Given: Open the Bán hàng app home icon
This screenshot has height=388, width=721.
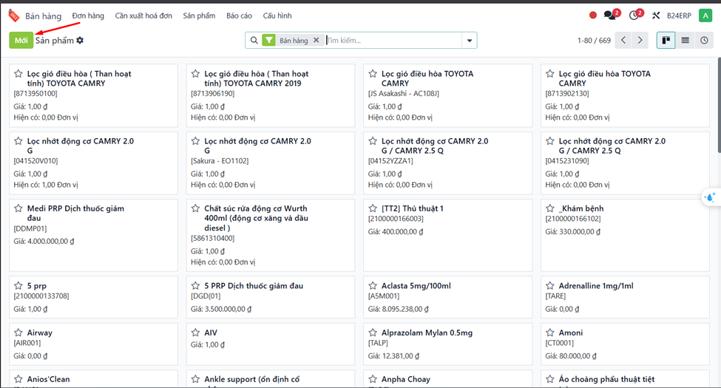Looking at the screenshot, I should pos(13,16).
